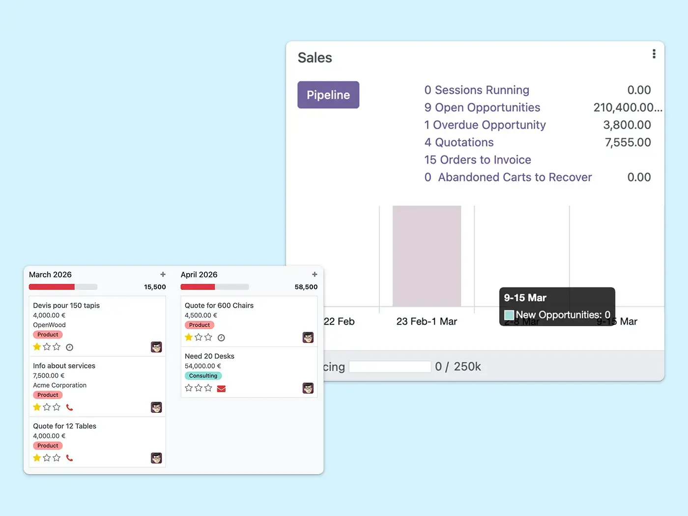Add a new opportunity to April 2026
Image resolution: width=688 pixels, height=516 pixels.
[x=315, y=275]
